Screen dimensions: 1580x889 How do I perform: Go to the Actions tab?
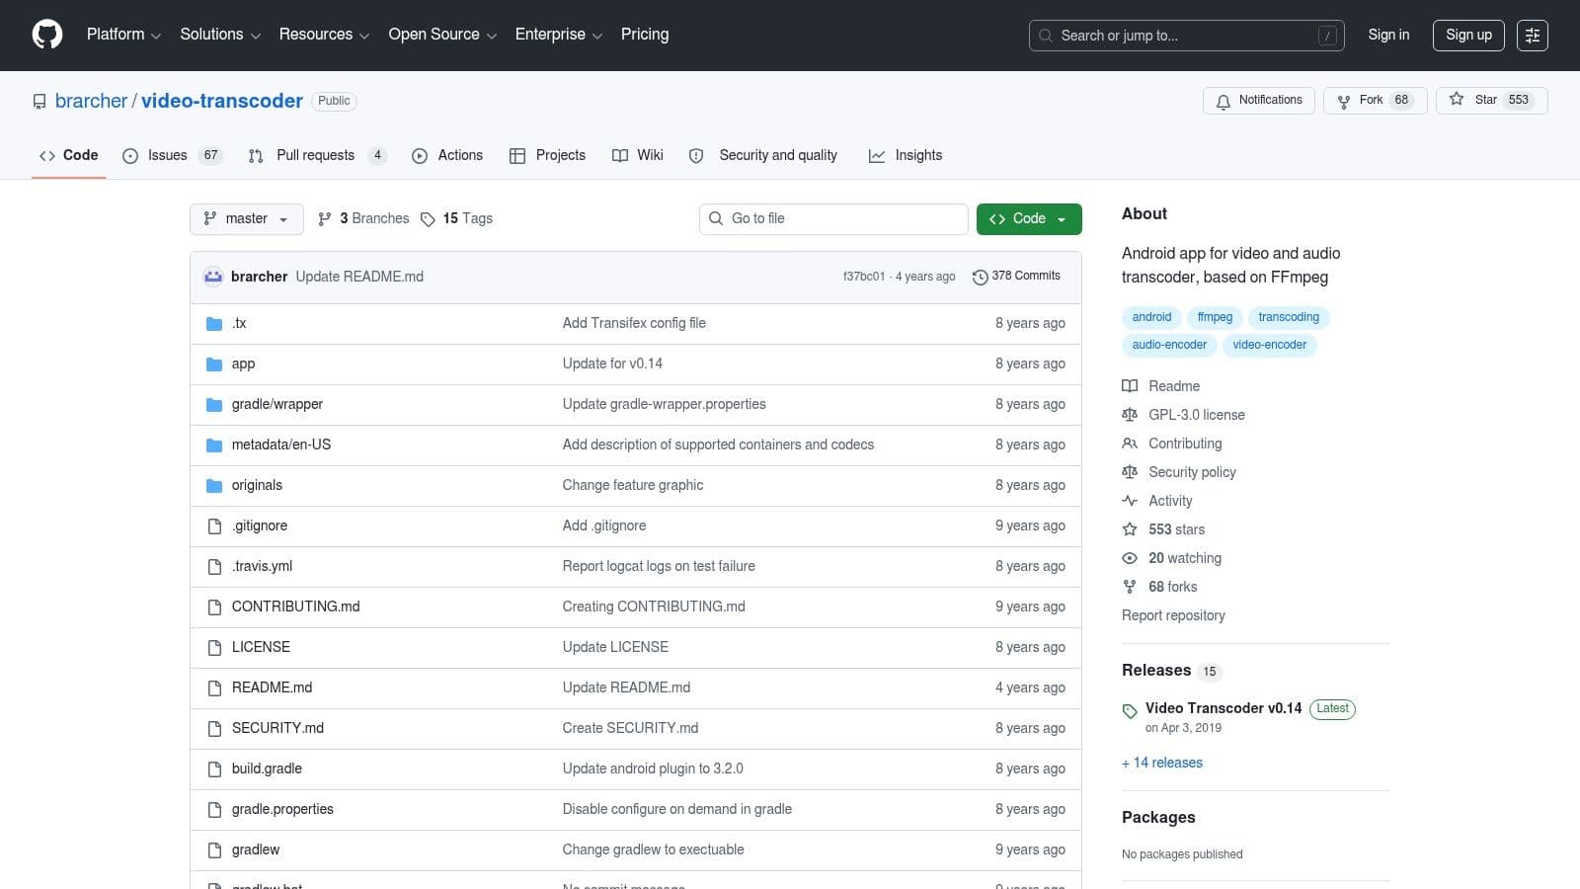click(447, 155)
